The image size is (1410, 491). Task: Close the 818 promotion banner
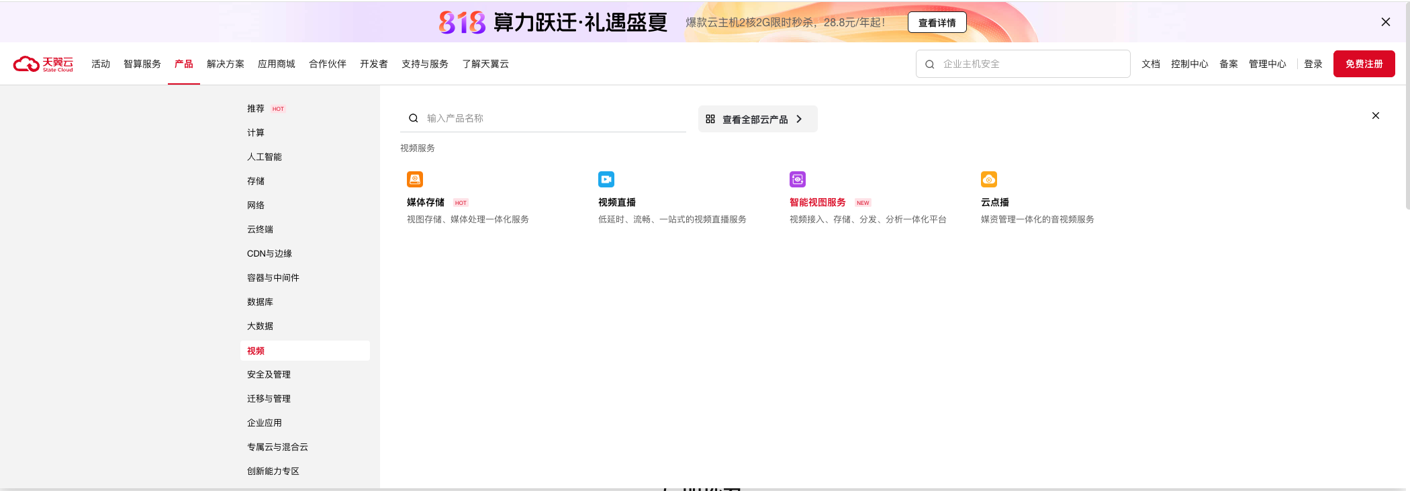coord(1386,22)
